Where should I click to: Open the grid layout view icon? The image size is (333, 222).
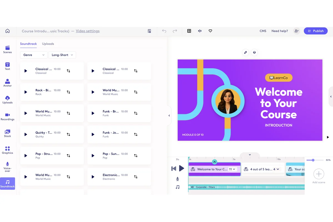tap(189, 31)
